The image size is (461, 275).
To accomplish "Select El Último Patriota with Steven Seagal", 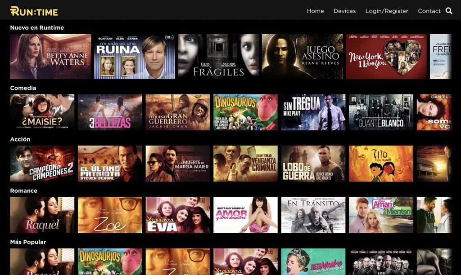I will [x=110, y=163].
